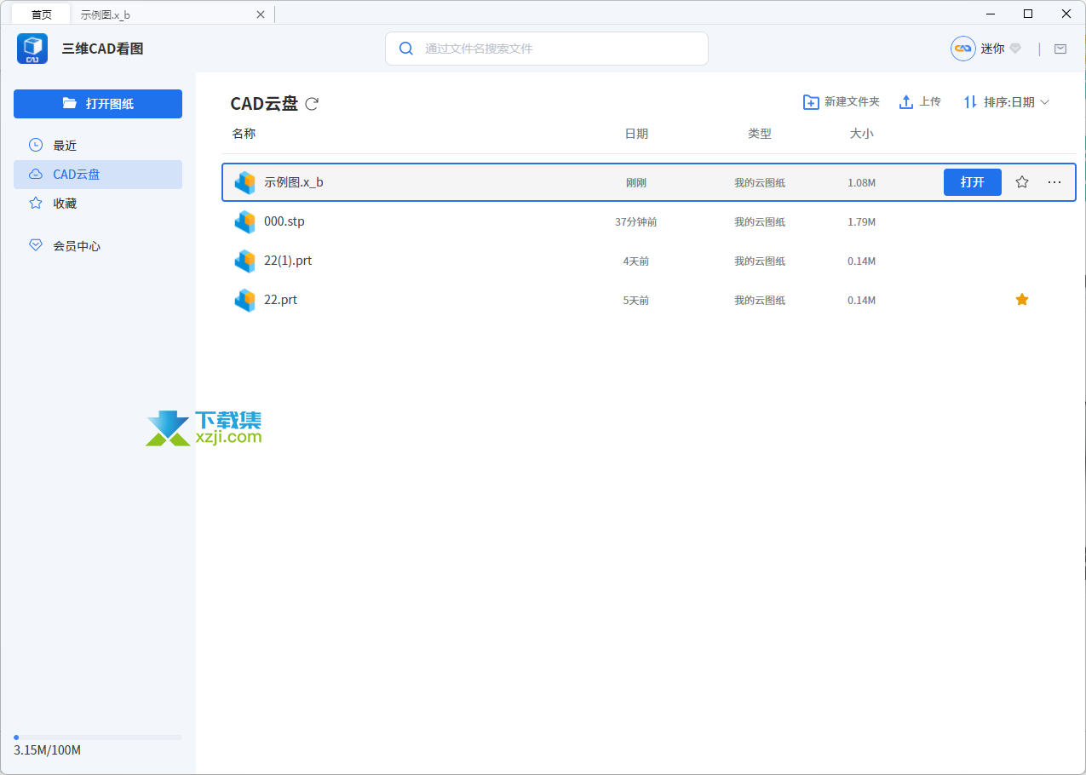1086x775 pixels.
Task: Click the 收藏 star icon in sidebar
Action: click(x=36, y=203)
